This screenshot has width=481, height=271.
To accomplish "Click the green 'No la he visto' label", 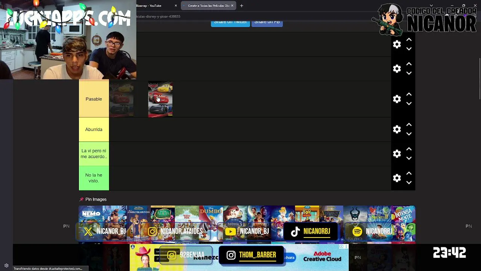I will point(94,178).
